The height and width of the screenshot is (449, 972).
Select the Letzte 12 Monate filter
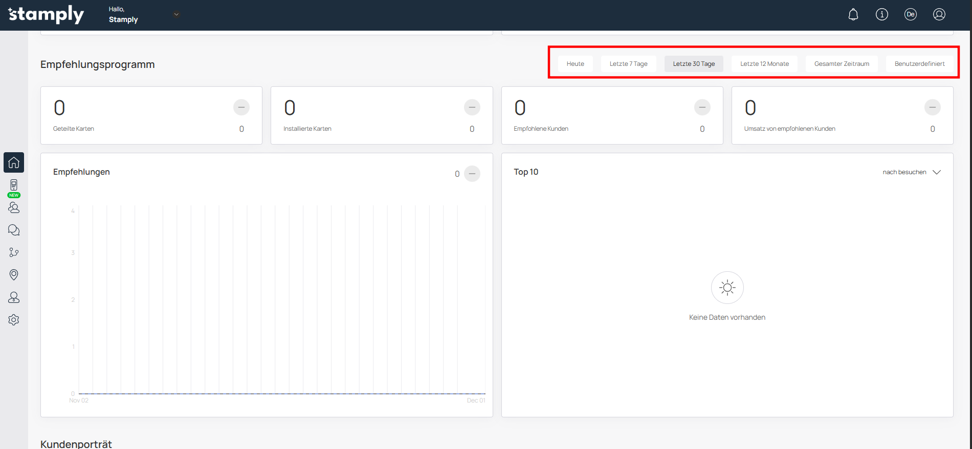(x=764, y=64)
